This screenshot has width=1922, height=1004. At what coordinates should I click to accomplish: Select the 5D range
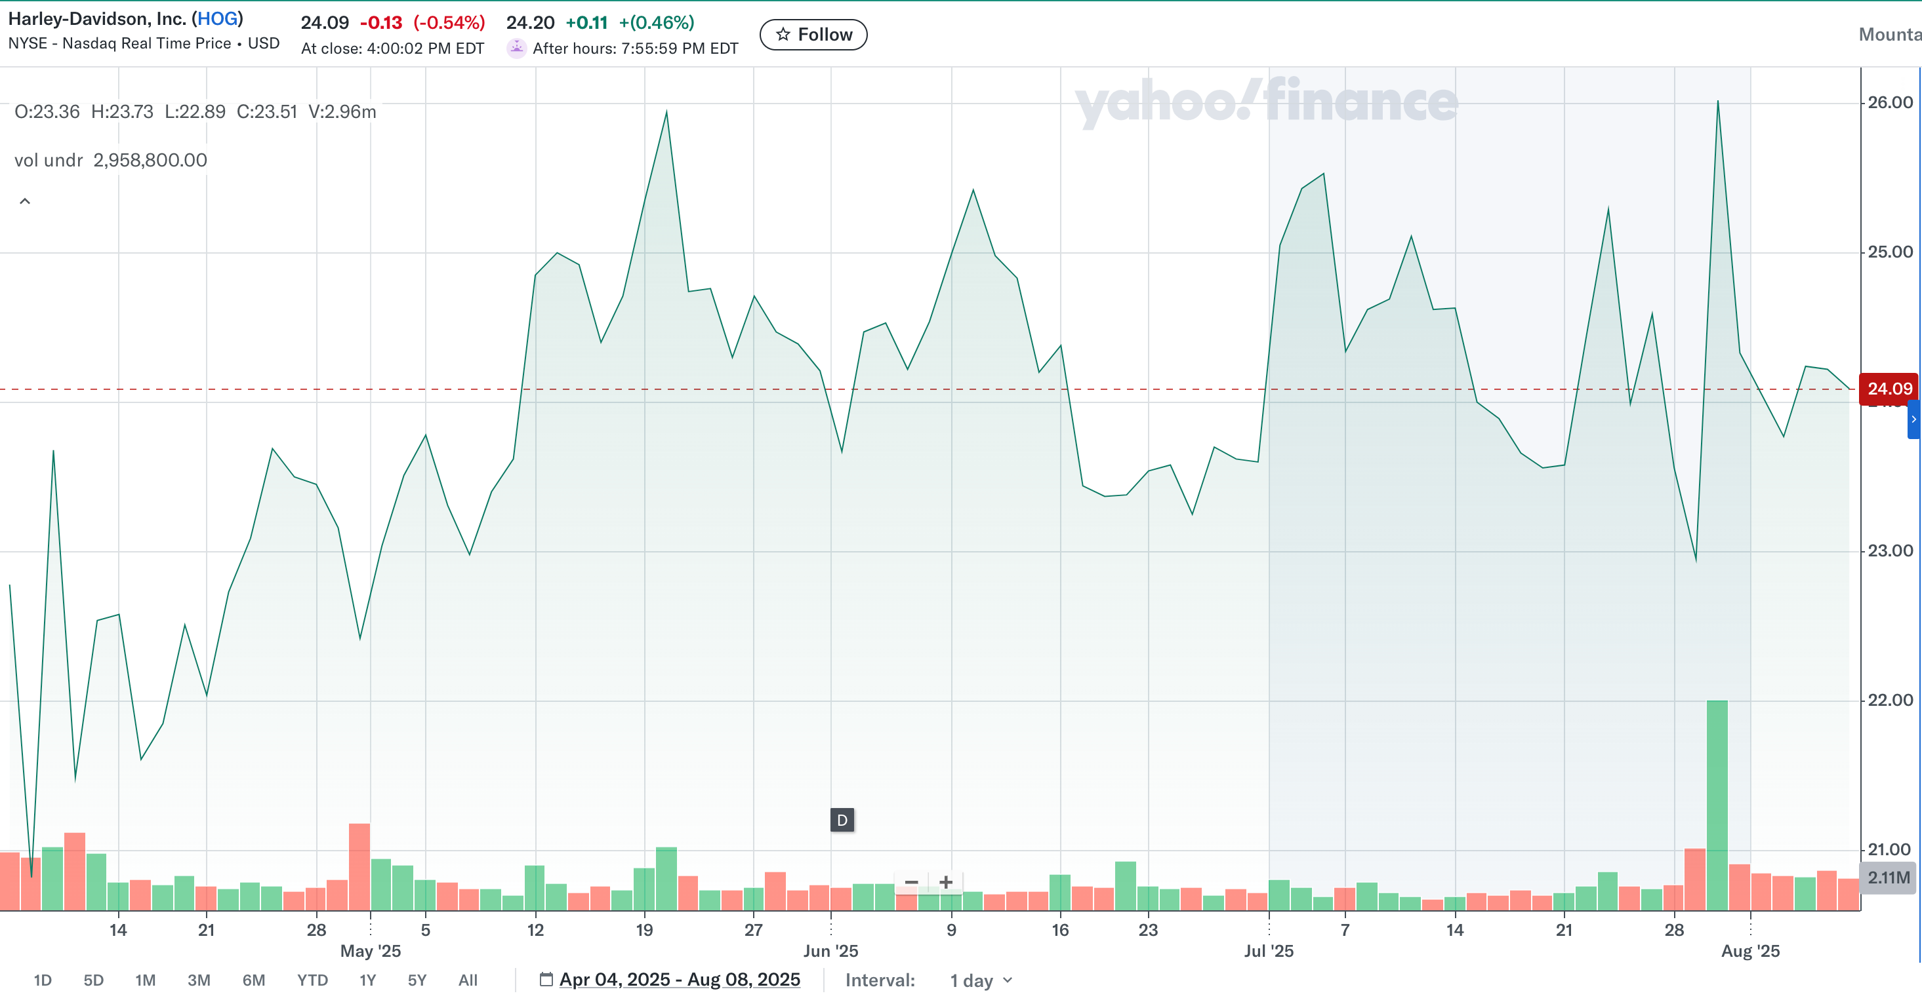click(93, 980)
